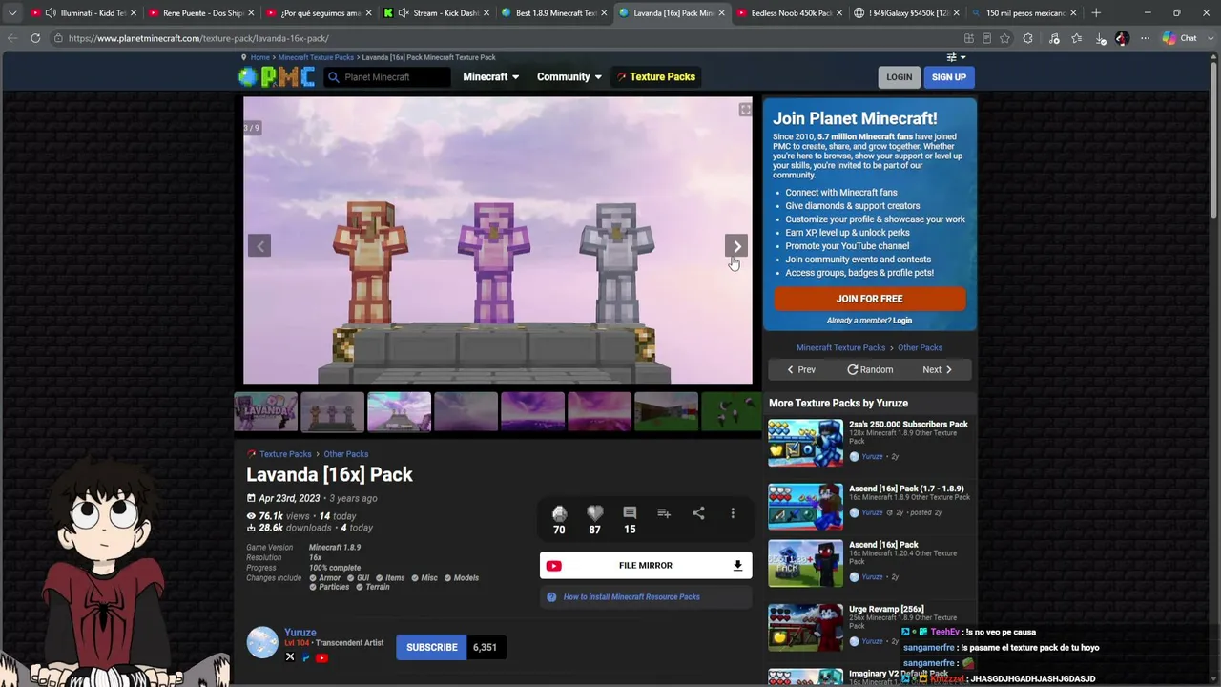Expand the Community navigation dropdown

click(x=569, y=77)
